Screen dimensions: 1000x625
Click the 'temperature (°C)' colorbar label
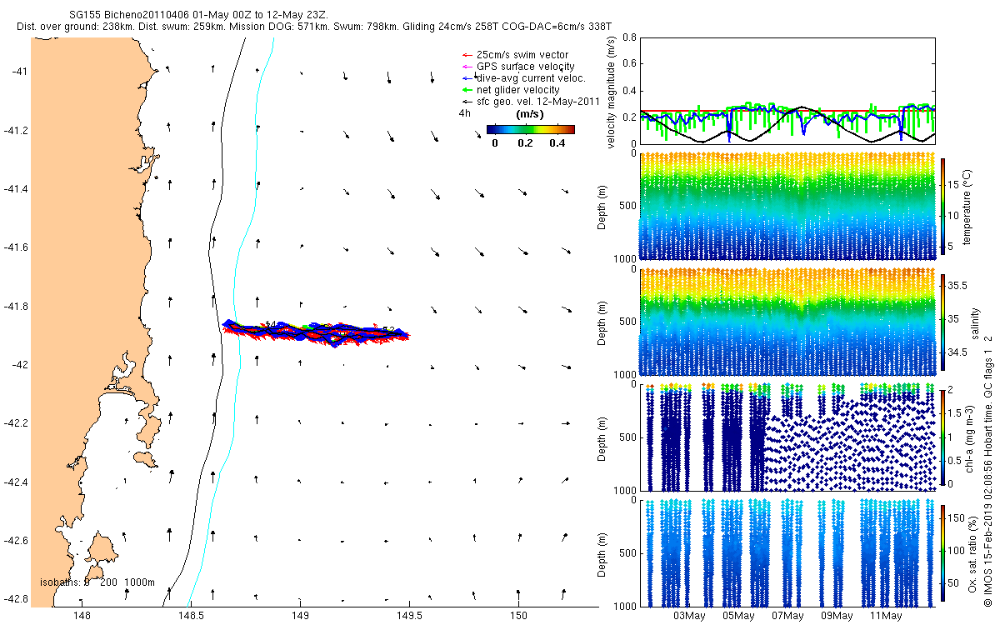tap(969, 207)
